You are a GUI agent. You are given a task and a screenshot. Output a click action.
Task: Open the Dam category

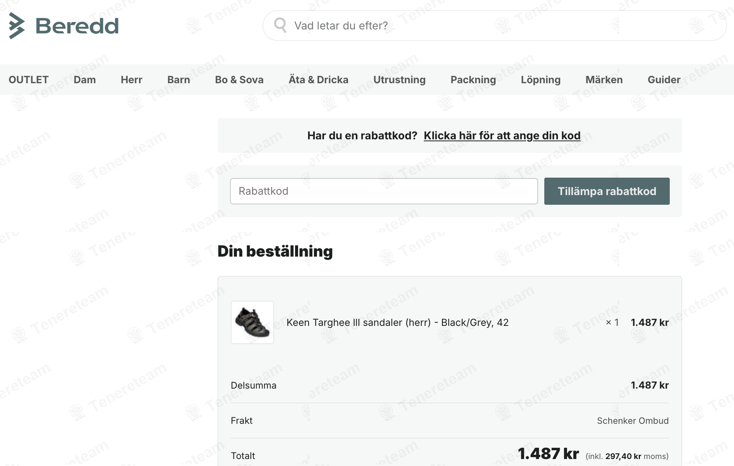point(85,80)
